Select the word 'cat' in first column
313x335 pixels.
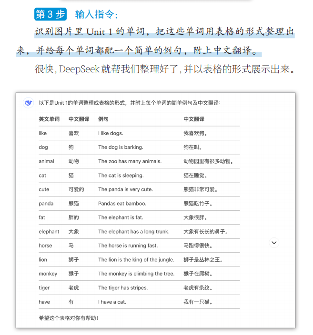pos(42,176)
